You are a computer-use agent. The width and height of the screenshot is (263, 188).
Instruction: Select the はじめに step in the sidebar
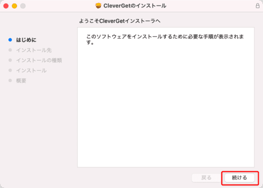point(26,40)
